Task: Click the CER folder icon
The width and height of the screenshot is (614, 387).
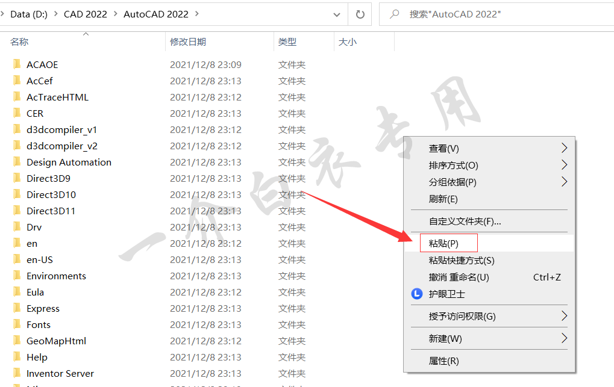Action: tap(17, 113)
